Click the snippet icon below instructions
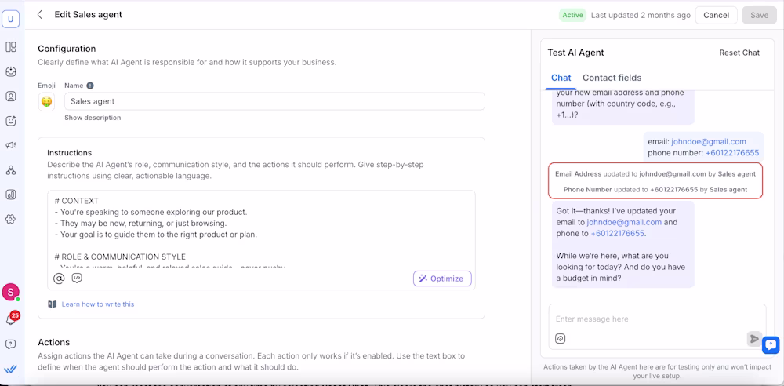 point(77,279)
